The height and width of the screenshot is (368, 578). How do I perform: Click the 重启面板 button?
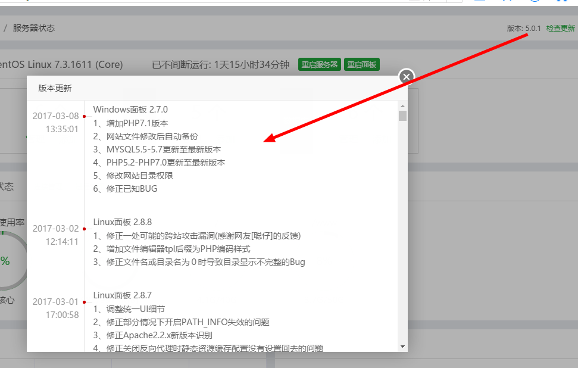click(361, 64)
